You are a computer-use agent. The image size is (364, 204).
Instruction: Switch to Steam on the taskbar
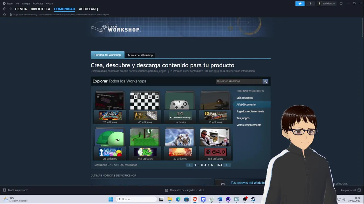click(253, 199)
